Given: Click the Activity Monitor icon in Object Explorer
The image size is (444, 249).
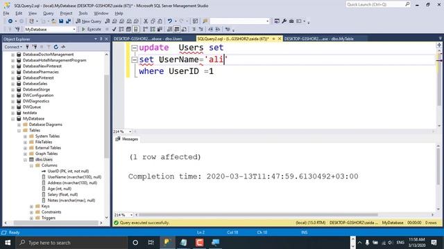Looking at the screenshot, I should point(63,47).
